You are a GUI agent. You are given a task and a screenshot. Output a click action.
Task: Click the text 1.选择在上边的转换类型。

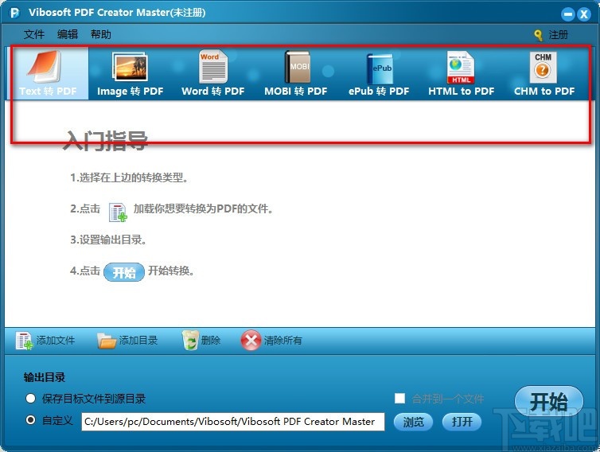pyautogui.click(x=129, y=177)
